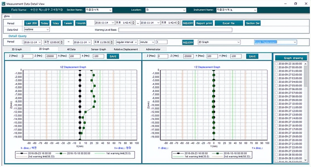This screenshot has height=167, width=311.
Task: Enable the 2016-09-27 05:00:00 checkbox
Action: click(276, 85)
